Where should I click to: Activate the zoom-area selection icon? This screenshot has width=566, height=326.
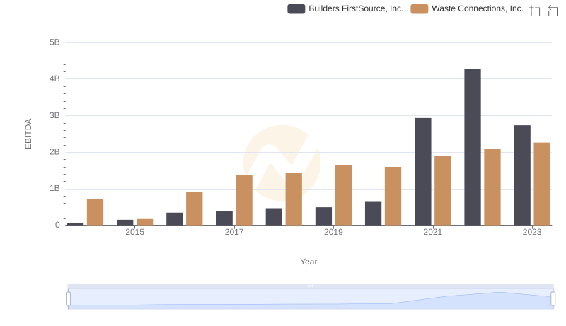click(535, 11)
